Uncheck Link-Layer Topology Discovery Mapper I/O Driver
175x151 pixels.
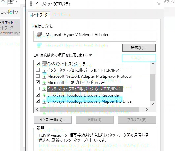[38, 101]
